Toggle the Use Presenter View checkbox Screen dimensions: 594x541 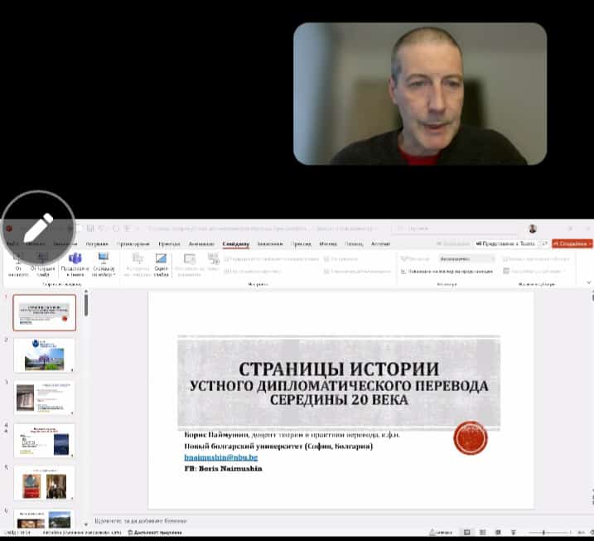403,271
